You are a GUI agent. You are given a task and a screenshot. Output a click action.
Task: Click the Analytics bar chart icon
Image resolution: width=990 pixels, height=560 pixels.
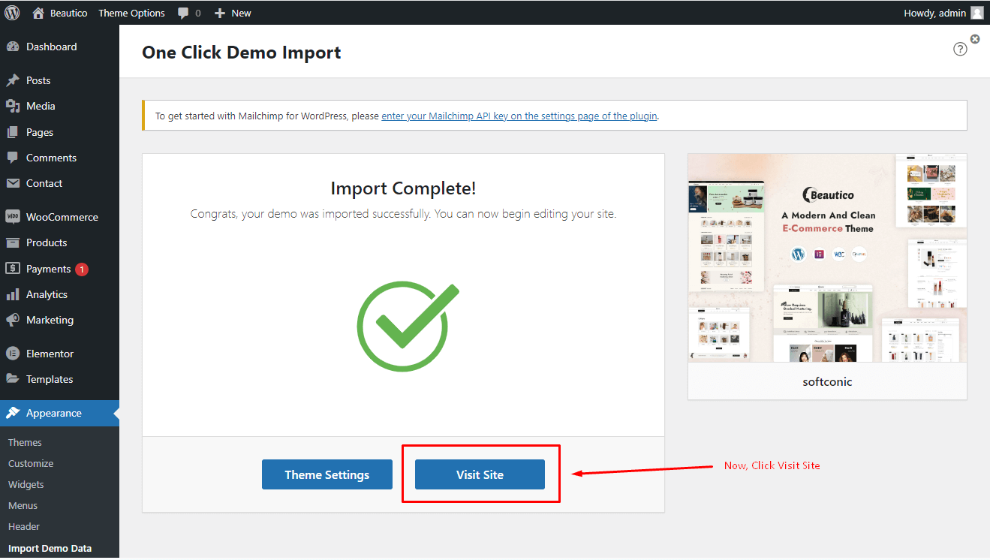click(13, 294)
